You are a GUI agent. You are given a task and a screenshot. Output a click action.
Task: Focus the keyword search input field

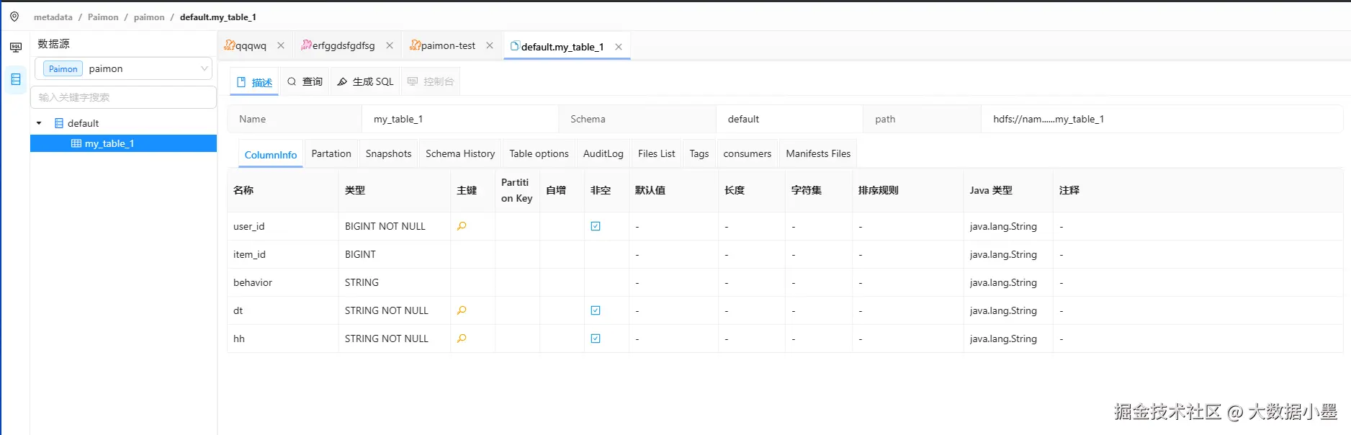[124, 97]
